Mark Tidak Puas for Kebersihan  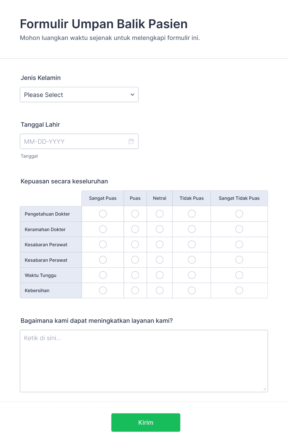[x=192, y=290]
